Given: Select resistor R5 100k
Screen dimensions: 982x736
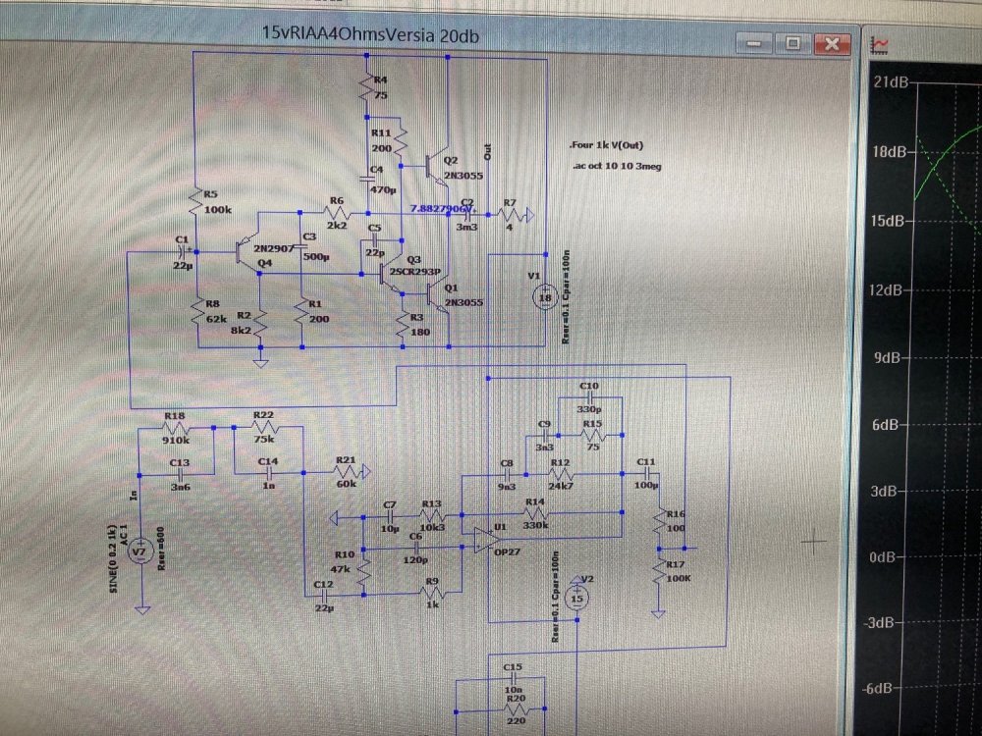Looking at the screenshot, I should pos(196,201).
